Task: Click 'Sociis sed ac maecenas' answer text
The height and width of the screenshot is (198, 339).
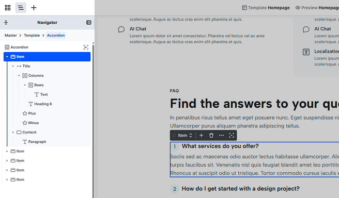Action: 254,165
